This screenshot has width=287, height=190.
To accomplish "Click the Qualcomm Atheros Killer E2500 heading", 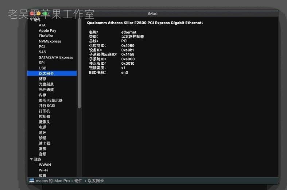I will [145, 23].
